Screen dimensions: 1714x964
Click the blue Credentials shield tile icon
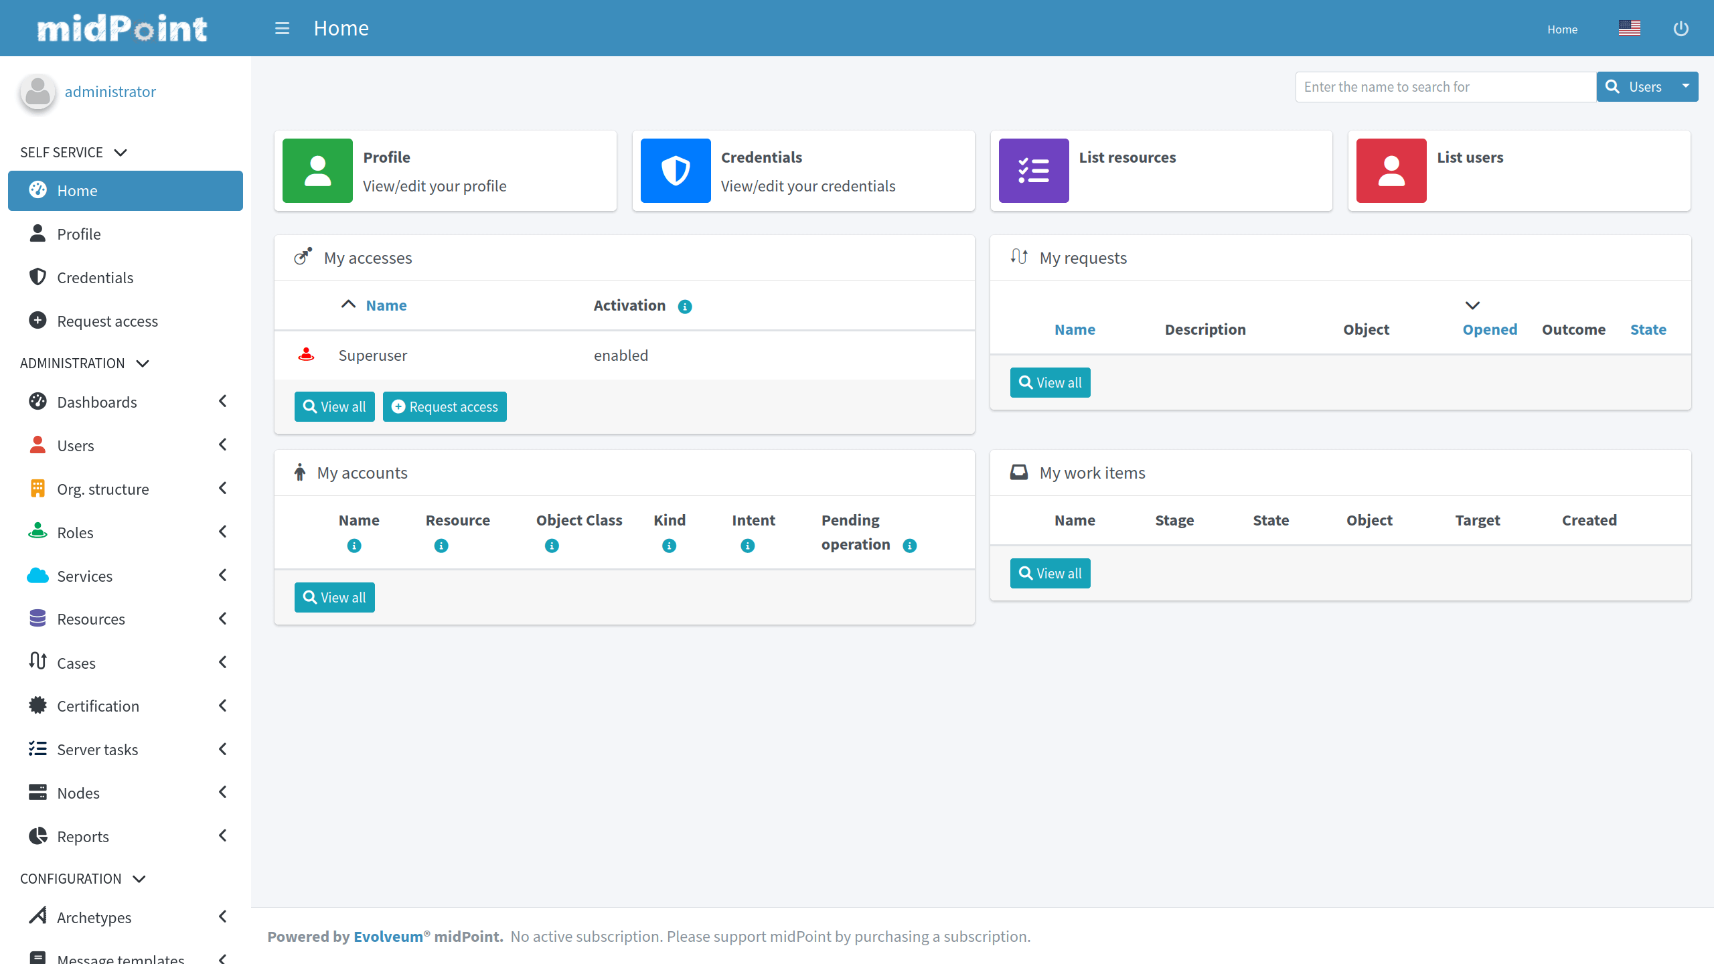click(676, 171)
